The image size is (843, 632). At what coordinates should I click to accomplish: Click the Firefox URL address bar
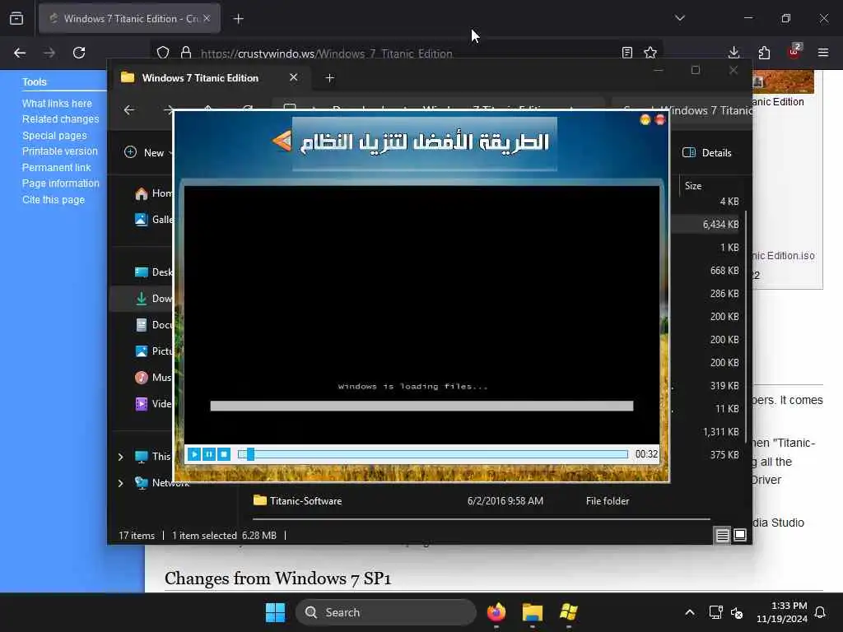point(406,53)
